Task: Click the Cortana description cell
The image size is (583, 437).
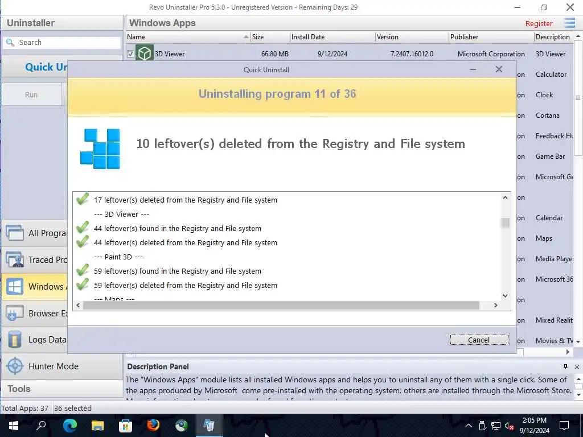Action: point(547,115)
